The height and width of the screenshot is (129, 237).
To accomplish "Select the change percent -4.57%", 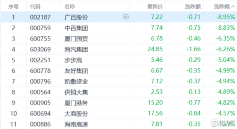I will click(x=225, y=113).
